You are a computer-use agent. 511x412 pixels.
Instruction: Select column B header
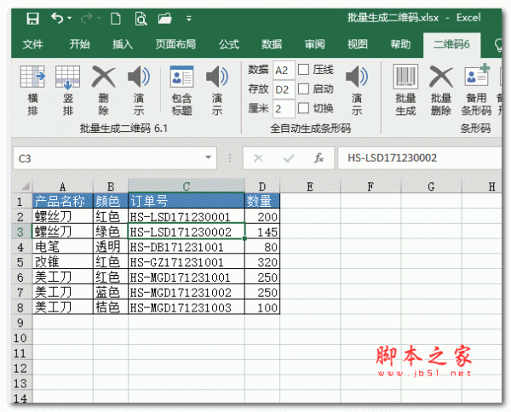[x=111, y=186]
